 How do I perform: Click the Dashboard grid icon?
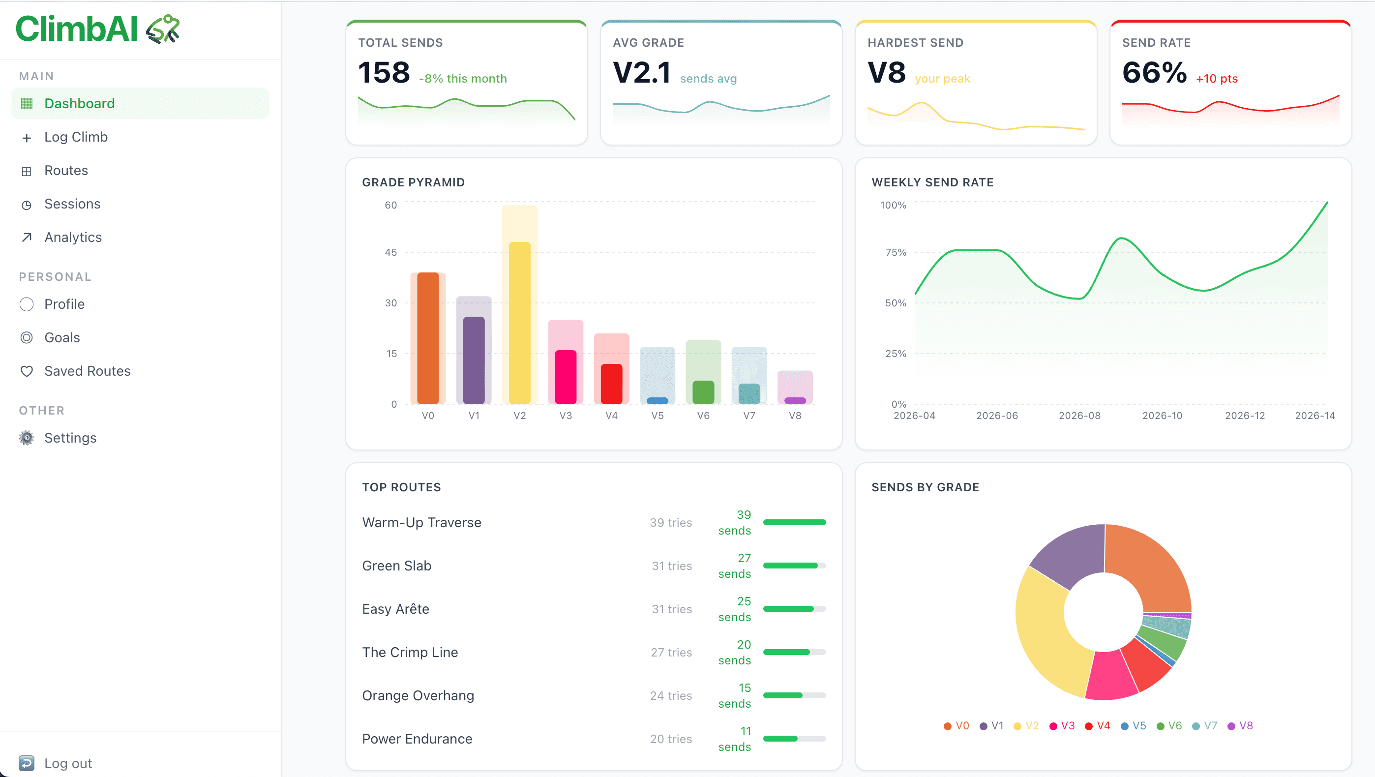click(x=27, y=104)
